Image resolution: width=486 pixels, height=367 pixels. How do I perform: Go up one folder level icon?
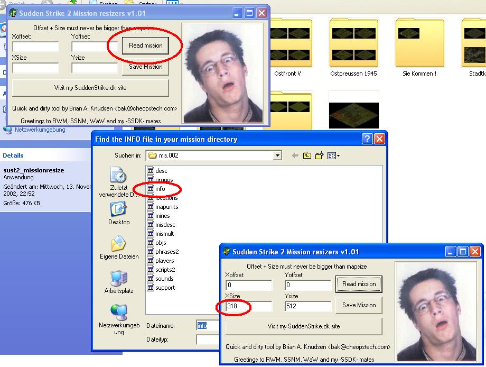point(307,155)
